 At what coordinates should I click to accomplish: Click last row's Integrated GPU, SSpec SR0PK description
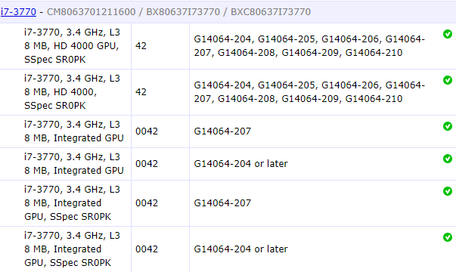coord(72,249)
